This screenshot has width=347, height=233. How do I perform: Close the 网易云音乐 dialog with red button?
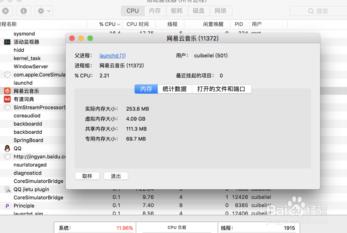click(72, 38)
